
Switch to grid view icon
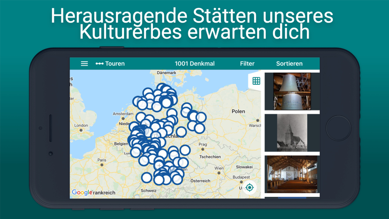[256, 81]
